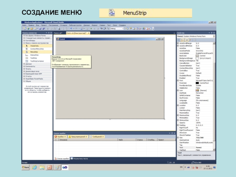Expand the Font property node
236x177 pixels.
[x=178, y=80]
